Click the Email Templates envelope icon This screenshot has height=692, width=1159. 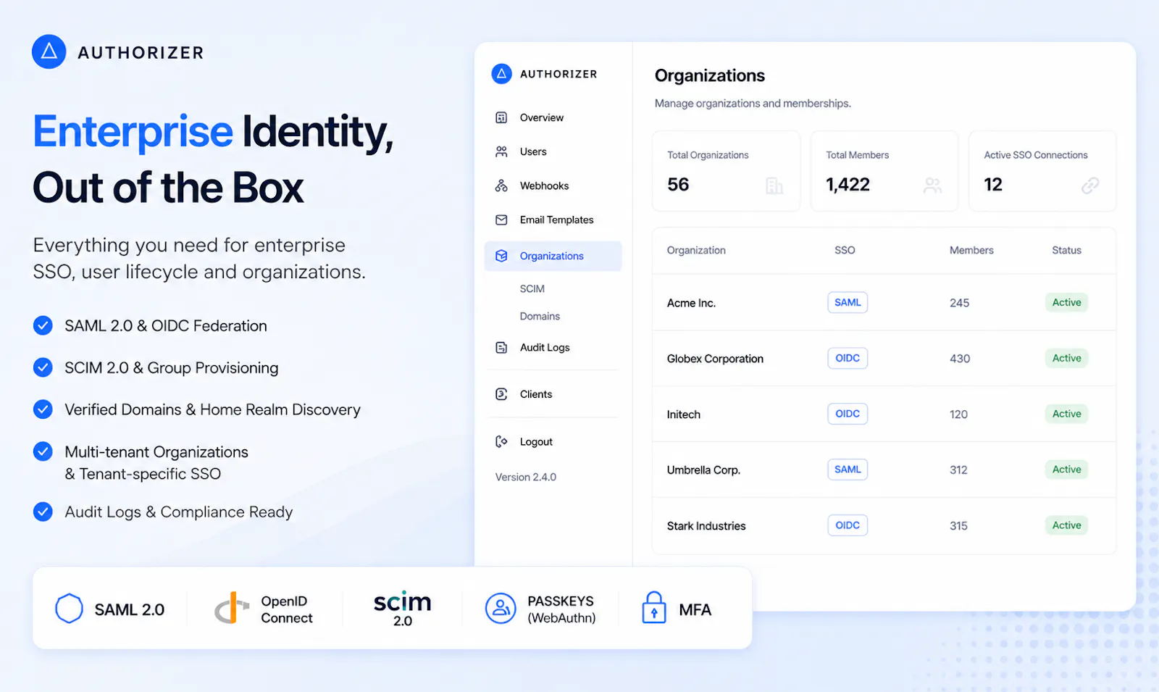[501, 220]
